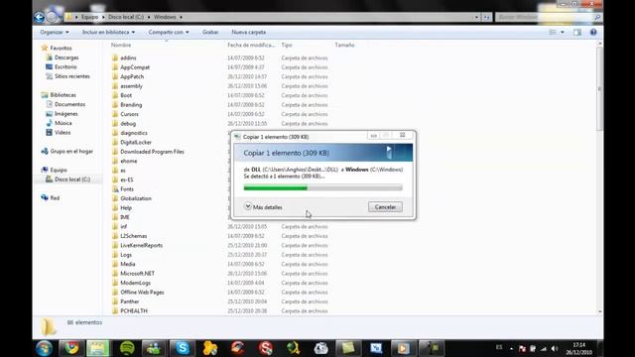The image size is (635, 357).
Task: Select Favoritos in navigation pane
Action: (61, 49)
